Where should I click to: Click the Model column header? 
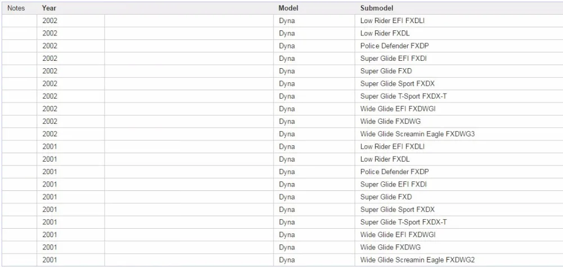pos(288,8)
